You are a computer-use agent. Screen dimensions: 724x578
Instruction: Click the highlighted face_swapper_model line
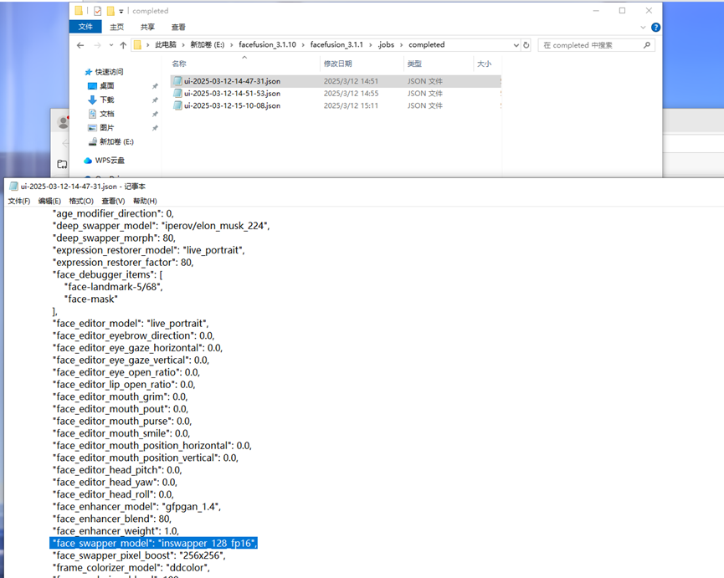point(154,544)
